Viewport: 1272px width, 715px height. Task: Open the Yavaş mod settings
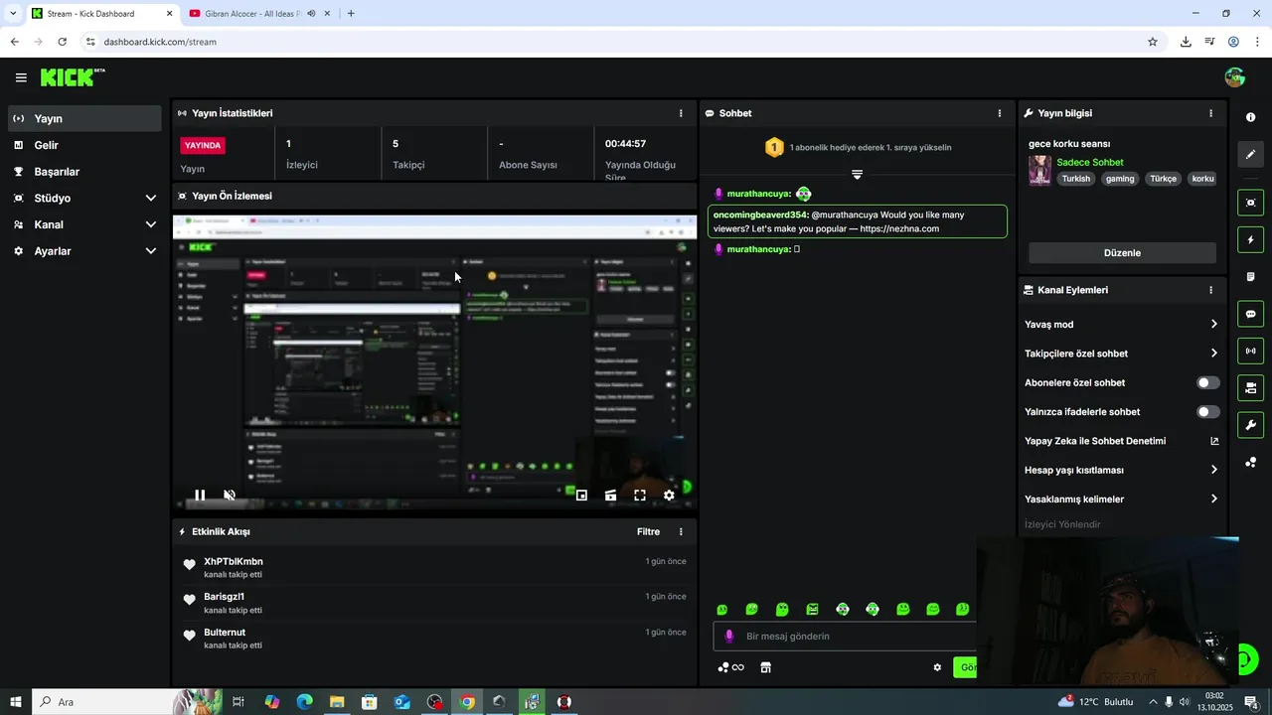point(1121,324)
